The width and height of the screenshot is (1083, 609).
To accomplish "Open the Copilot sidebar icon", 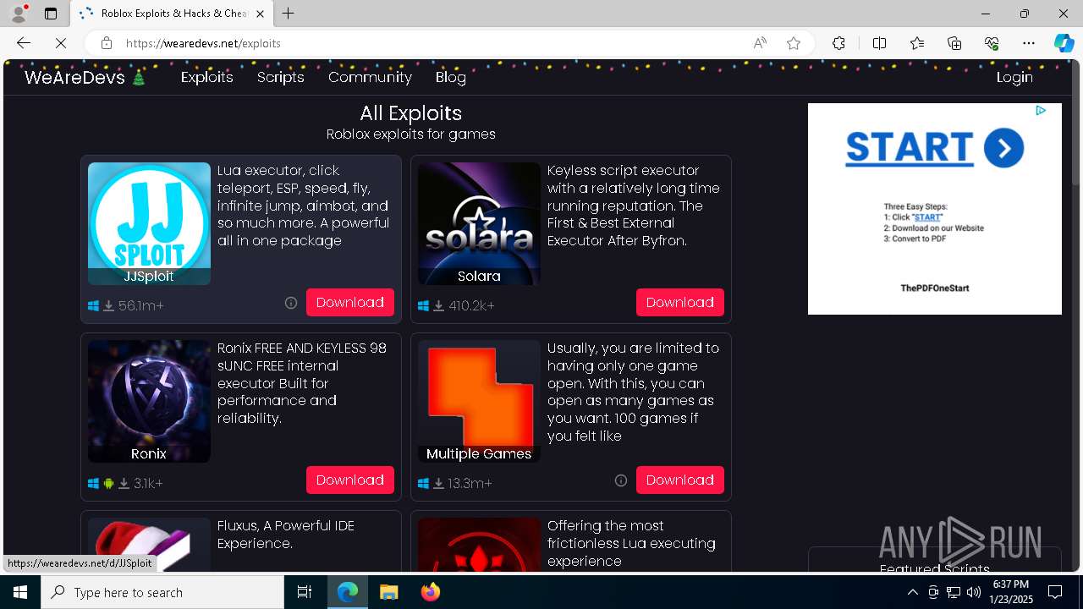I will [x=1064, y=43].
